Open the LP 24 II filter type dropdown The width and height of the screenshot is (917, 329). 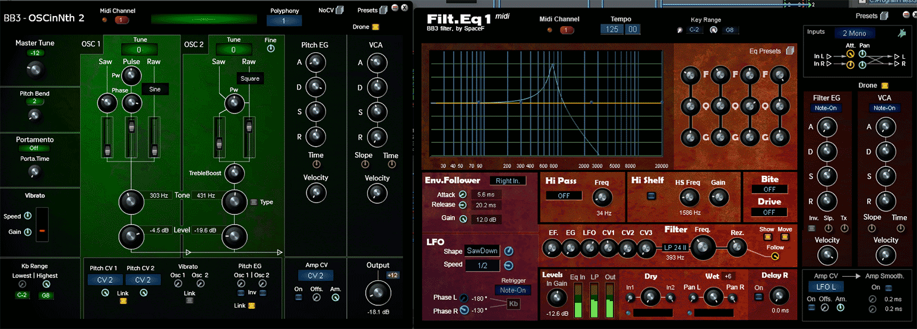tap(676, 247)
